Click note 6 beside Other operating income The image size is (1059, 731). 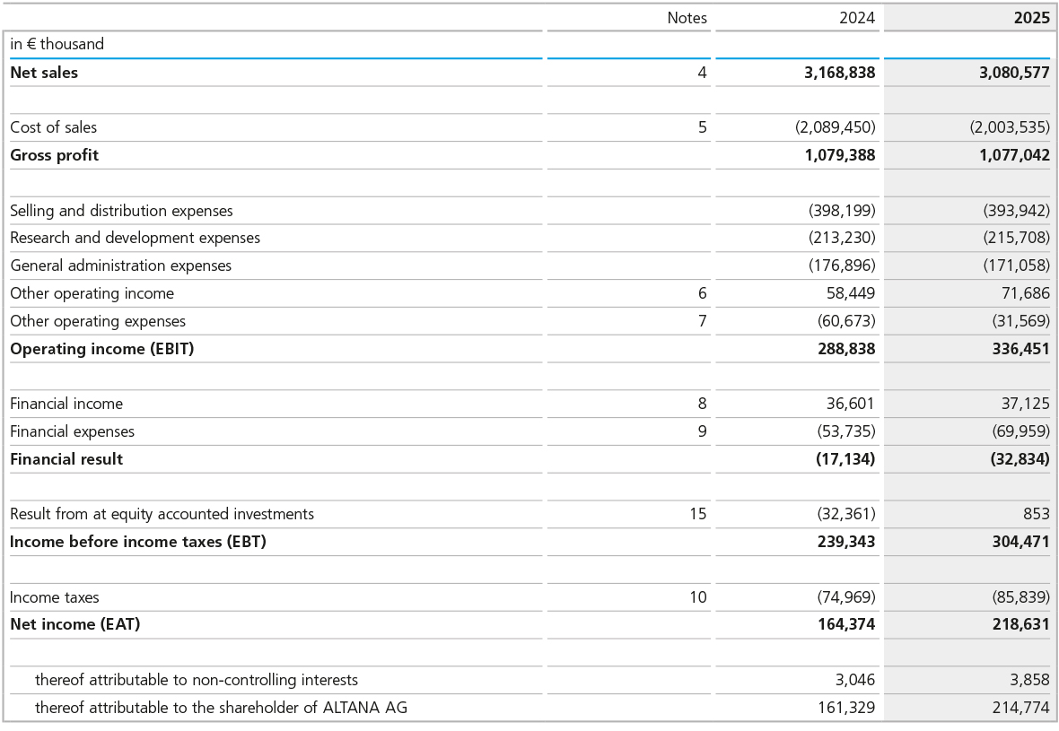click(x=702, y=293)
